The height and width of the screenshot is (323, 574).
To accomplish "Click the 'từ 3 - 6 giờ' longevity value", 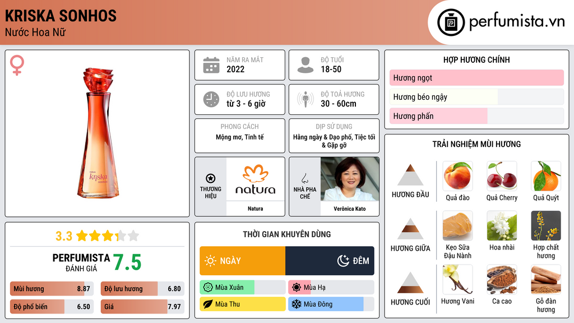I will [246, 104].
